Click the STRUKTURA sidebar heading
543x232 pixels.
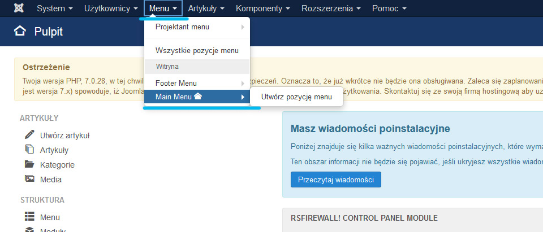pyautogui.click(x=42, y=200)
